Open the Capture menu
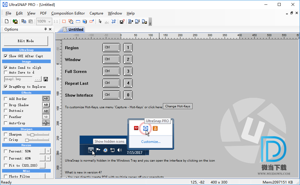This screenshot has height=185, width=300. pos(96,13)
